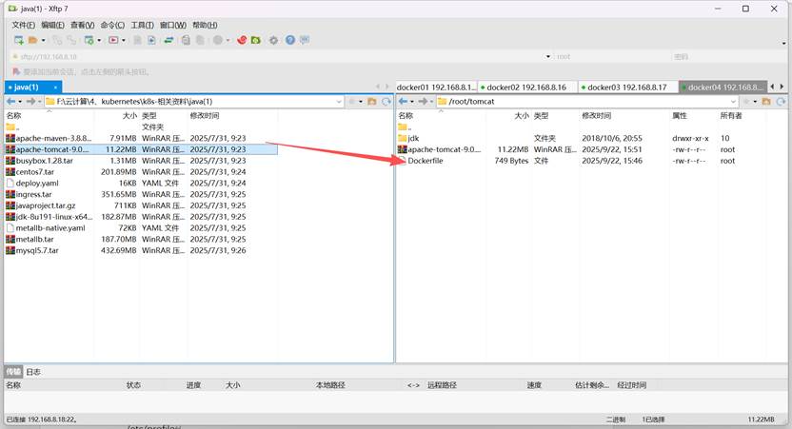Screen dimensions: 792x429
Task: Open the red Xshell launcher icon
Action: 242,40
